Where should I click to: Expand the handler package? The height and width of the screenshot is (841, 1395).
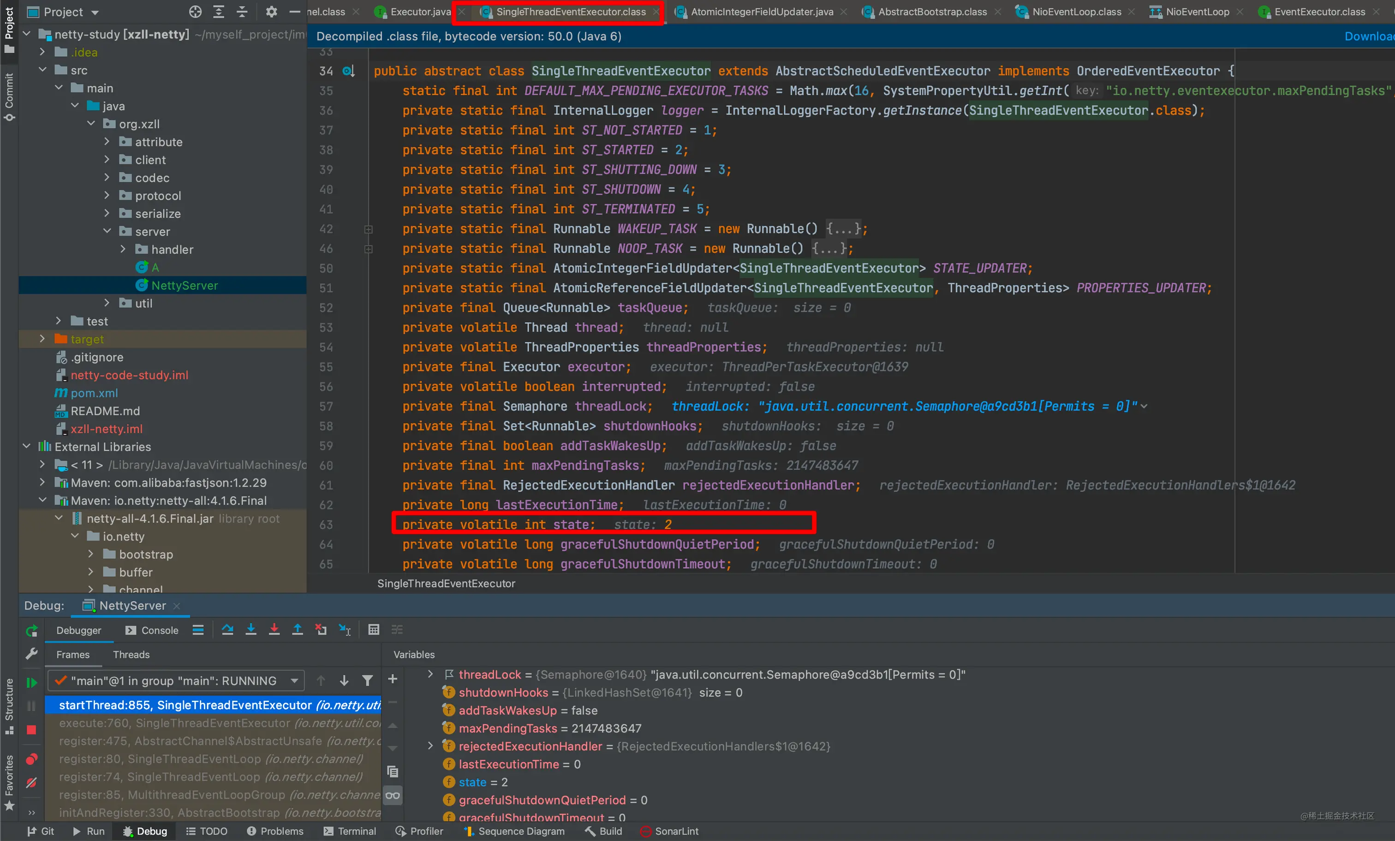(123, 249)
